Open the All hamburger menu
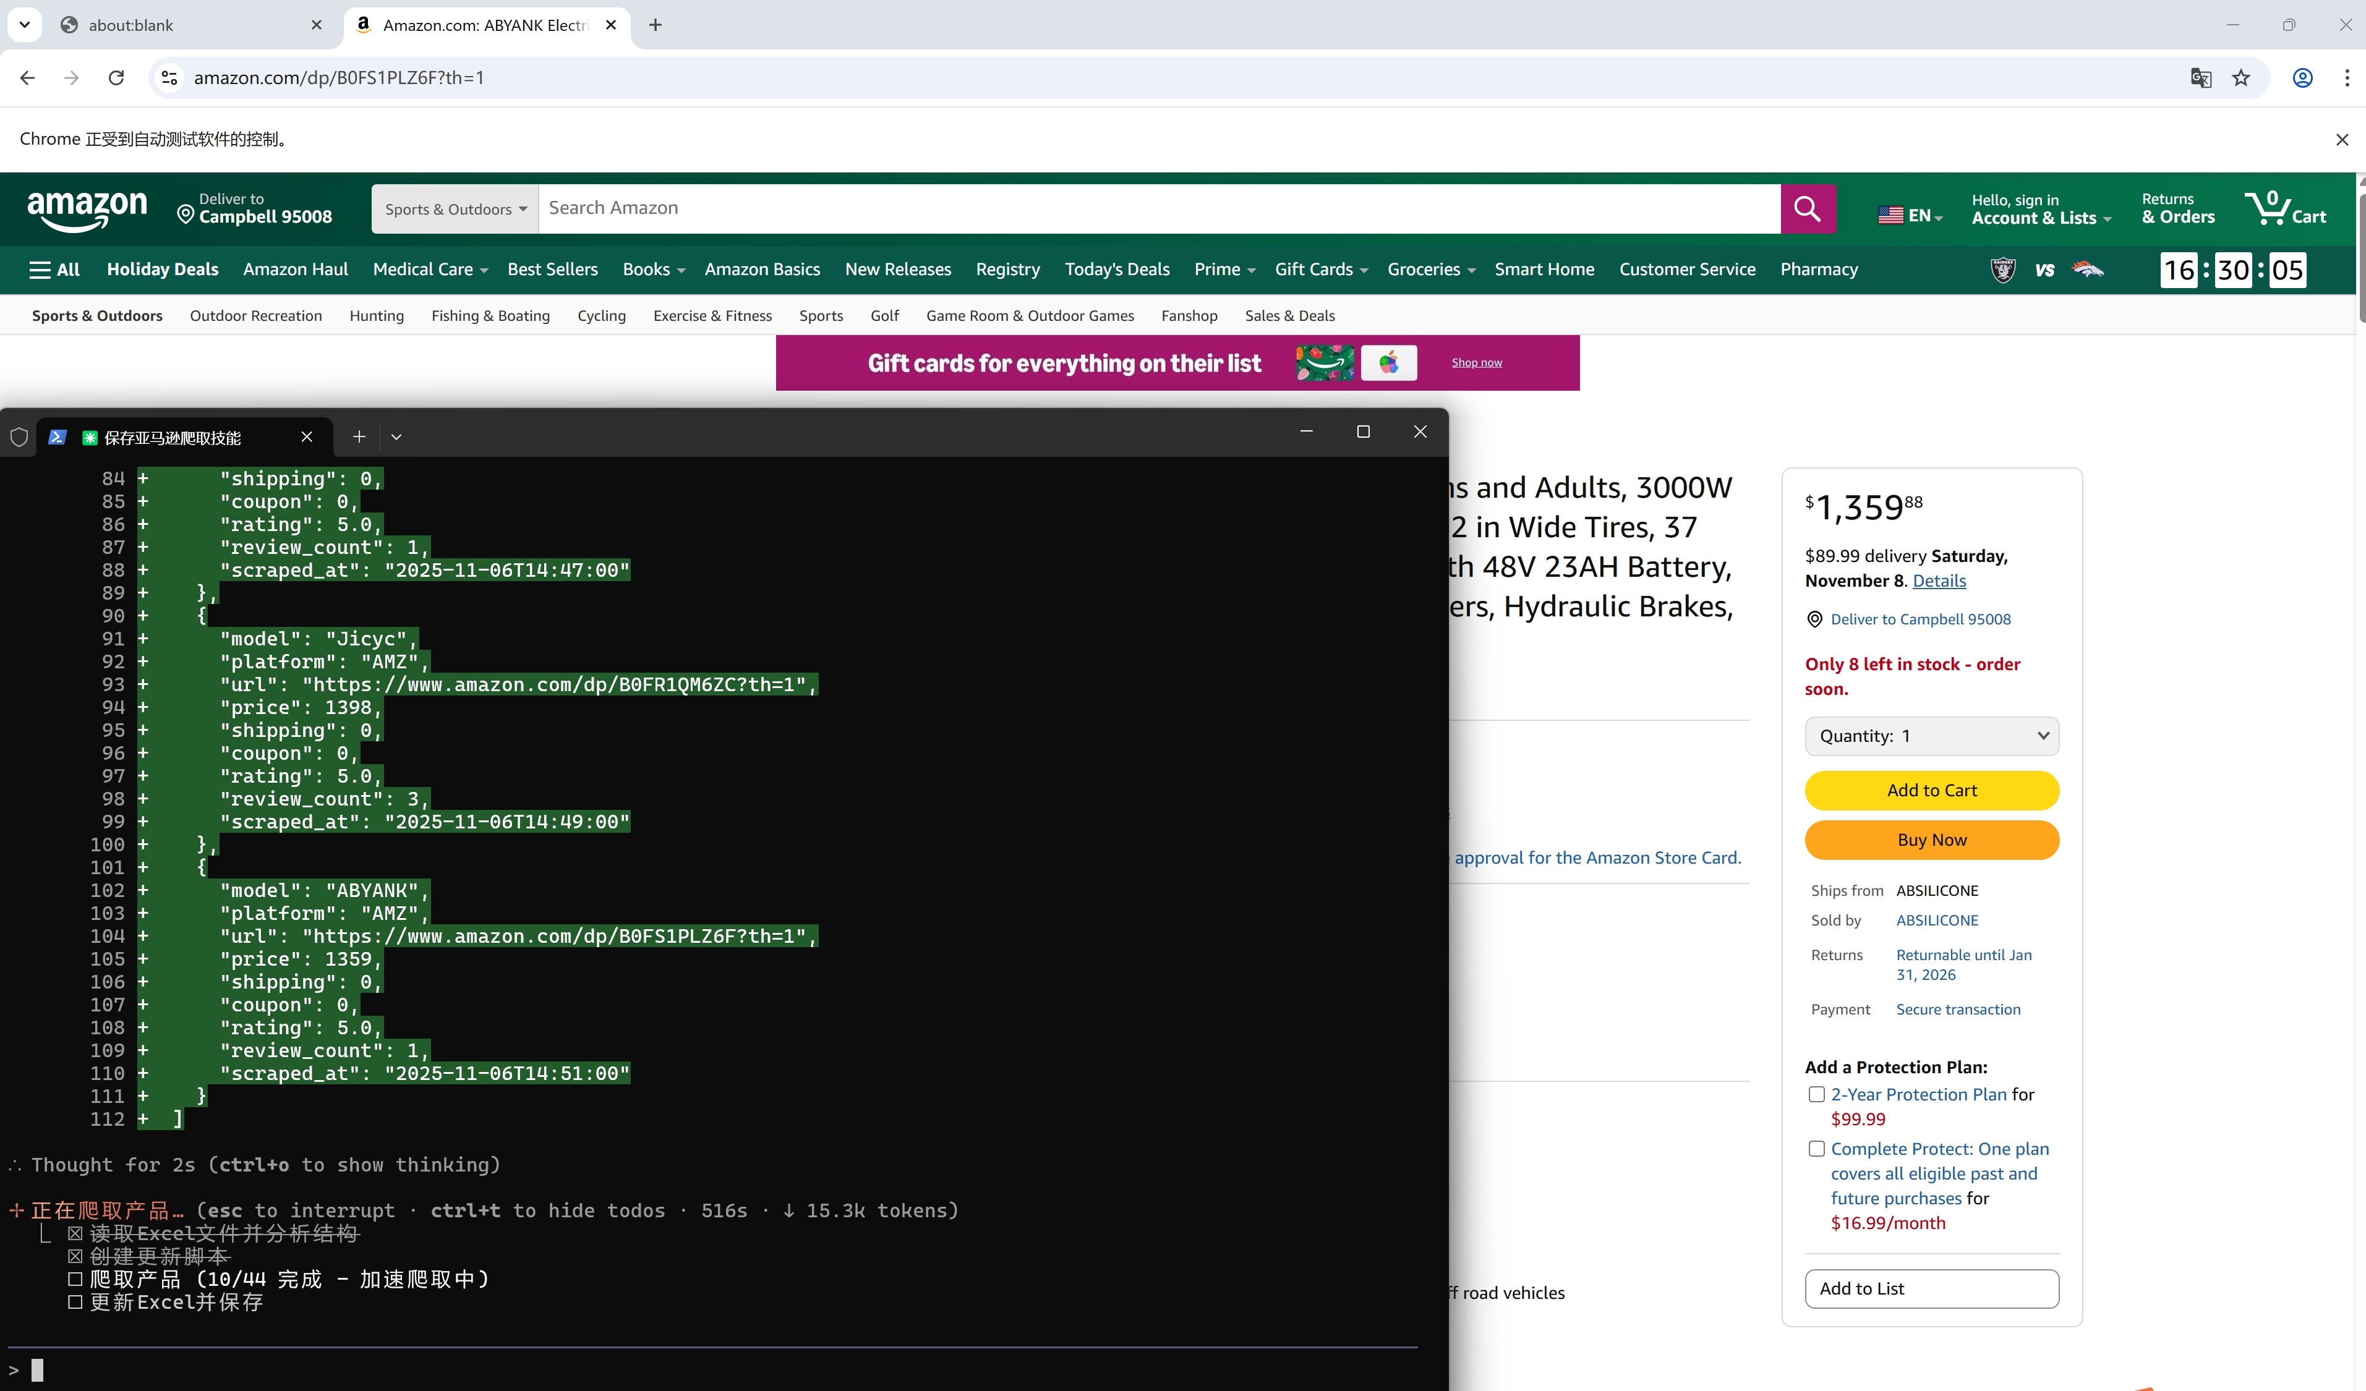Viewport: 2366px width, 1391px height. (x=54, y=270)
